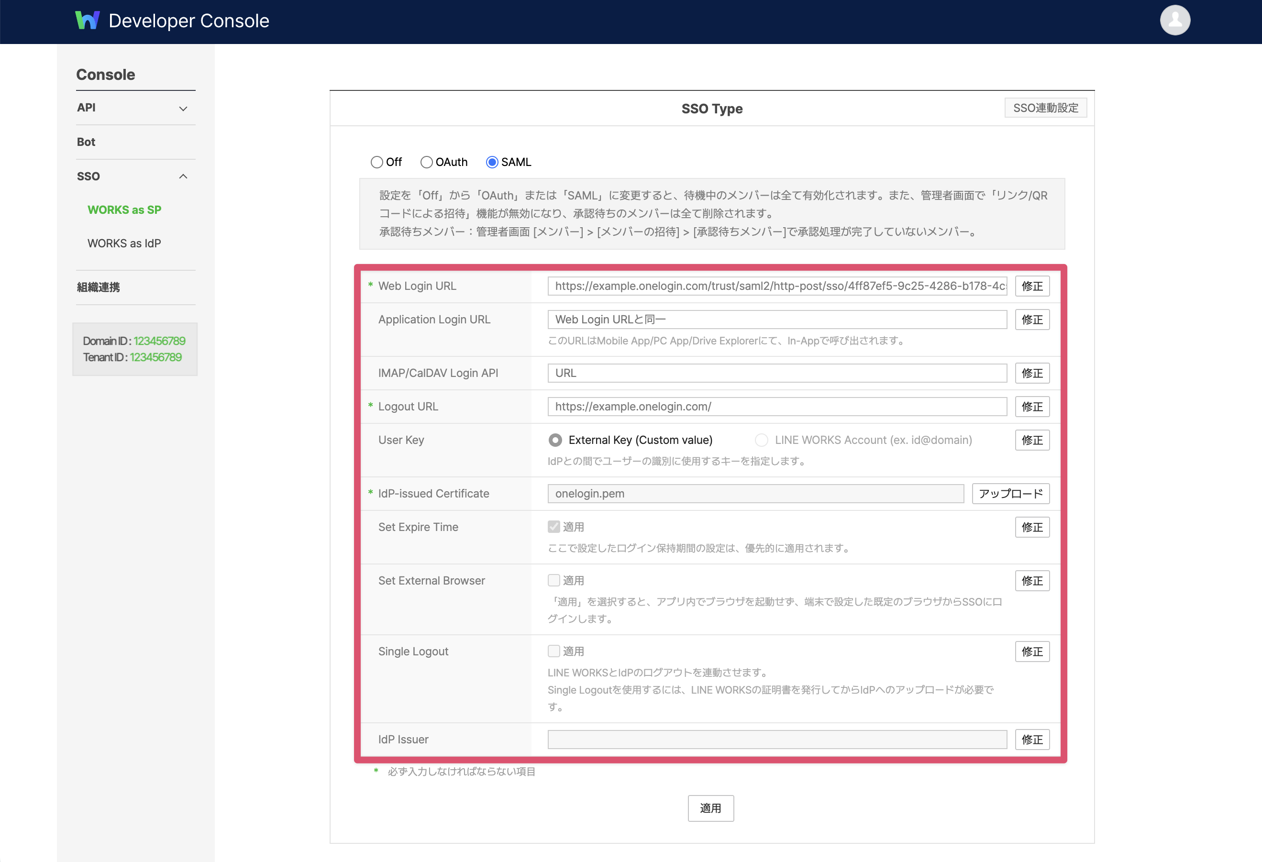
Task: Toggle the Set Expire Time 適用 checkbox
Action: 554,527
